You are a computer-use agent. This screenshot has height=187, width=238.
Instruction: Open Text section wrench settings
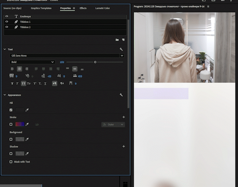click(x=121, y=49)
